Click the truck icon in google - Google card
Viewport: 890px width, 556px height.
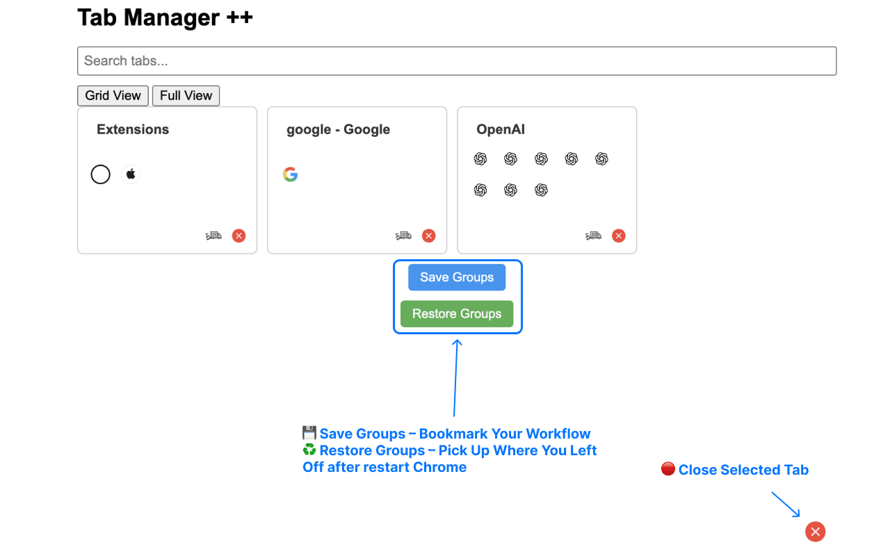403,236
